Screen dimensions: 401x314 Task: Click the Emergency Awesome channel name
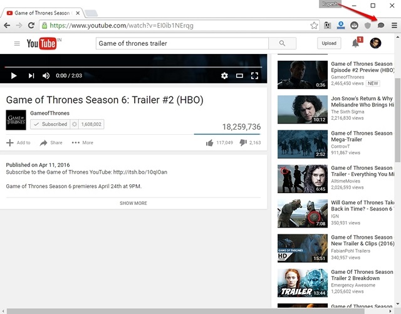353,285
